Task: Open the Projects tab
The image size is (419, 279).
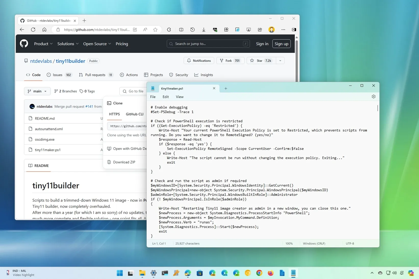Action: [154, 75]
